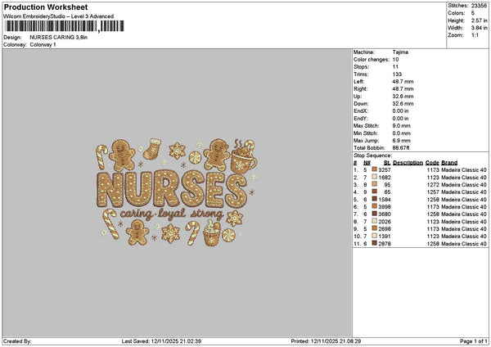Viewport: 491px width, 347px height.
Task: Click the stitches count '23356'
Action: (x=479, y=6)
